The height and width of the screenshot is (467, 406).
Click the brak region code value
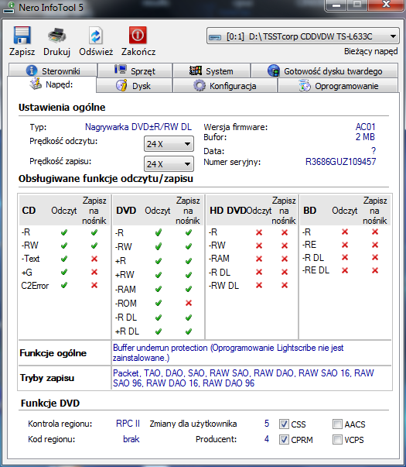pos(131,439)
